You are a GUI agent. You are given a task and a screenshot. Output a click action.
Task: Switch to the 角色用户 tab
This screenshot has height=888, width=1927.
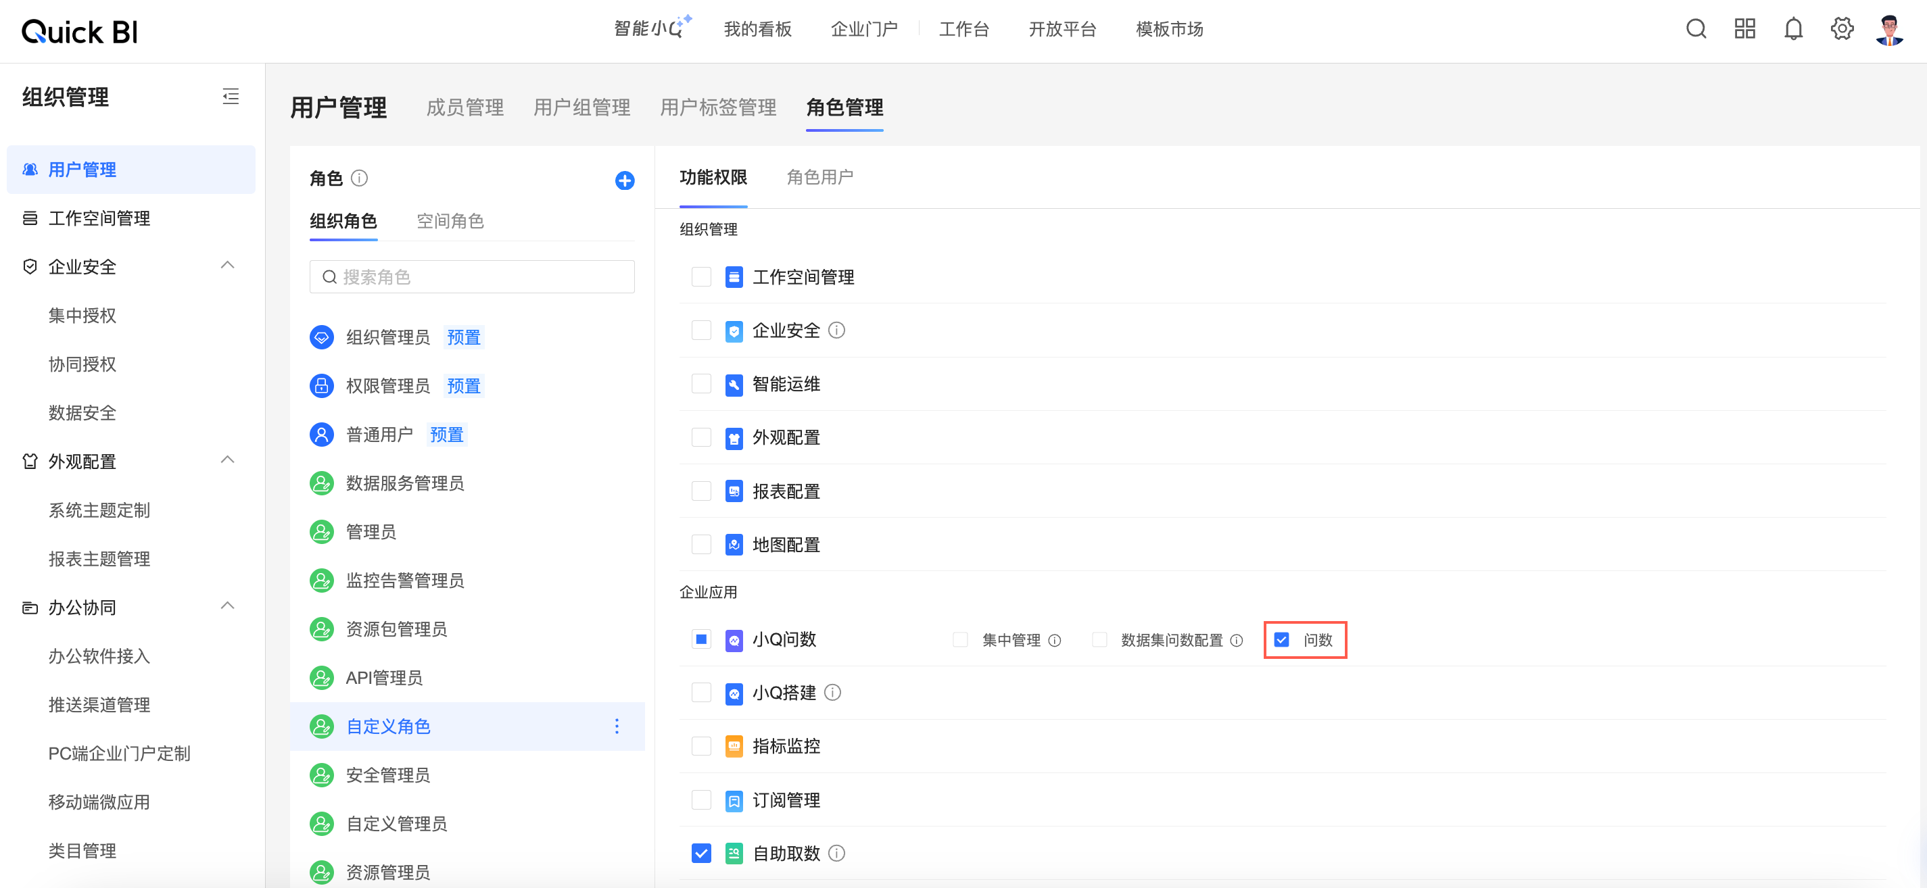tap(819, 177)
